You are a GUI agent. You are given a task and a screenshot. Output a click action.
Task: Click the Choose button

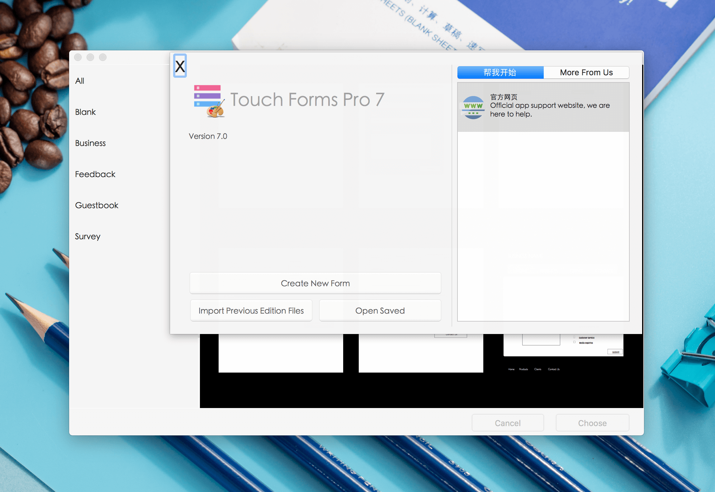pyautogui.click(x=593, y=423)
